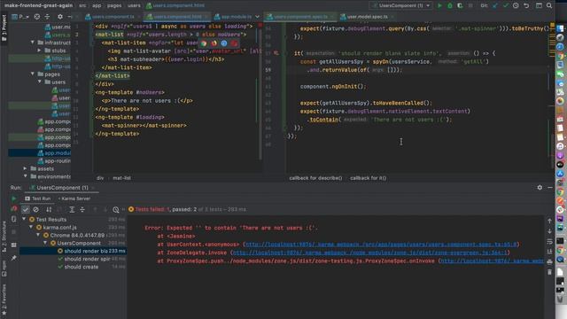Image resolution: width=567 pixels, height=319 pixels.
Task: Collapse all in Project panel toolbar
Action: click(47, 17)
